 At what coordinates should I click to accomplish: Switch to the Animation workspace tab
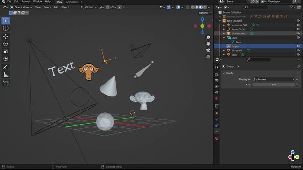point(71,2)
